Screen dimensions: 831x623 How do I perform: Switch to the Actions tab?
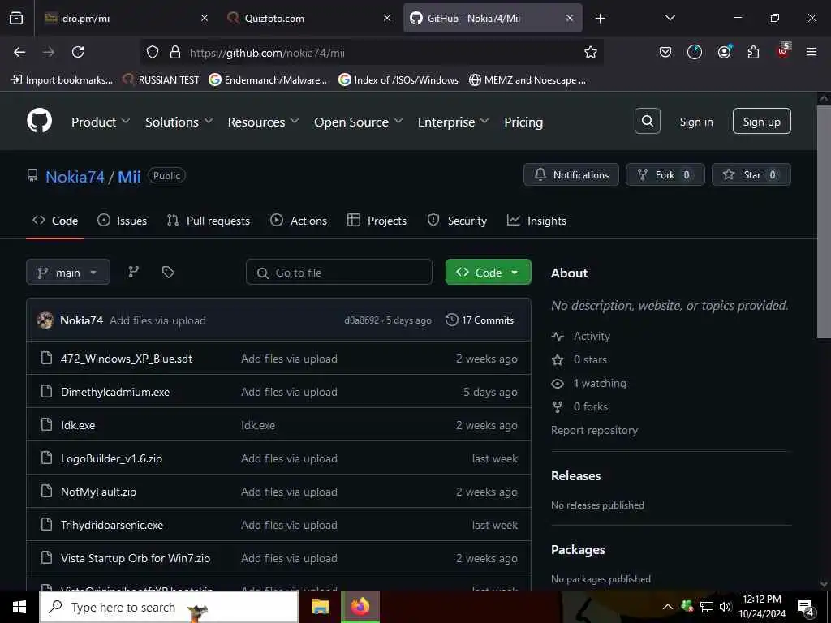coord(299,221)
